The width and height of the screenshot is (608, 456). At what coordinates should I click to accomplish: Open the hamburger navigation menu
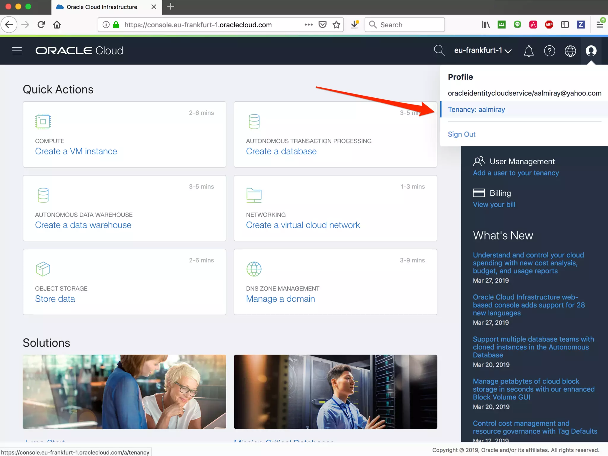pos(17,51)
